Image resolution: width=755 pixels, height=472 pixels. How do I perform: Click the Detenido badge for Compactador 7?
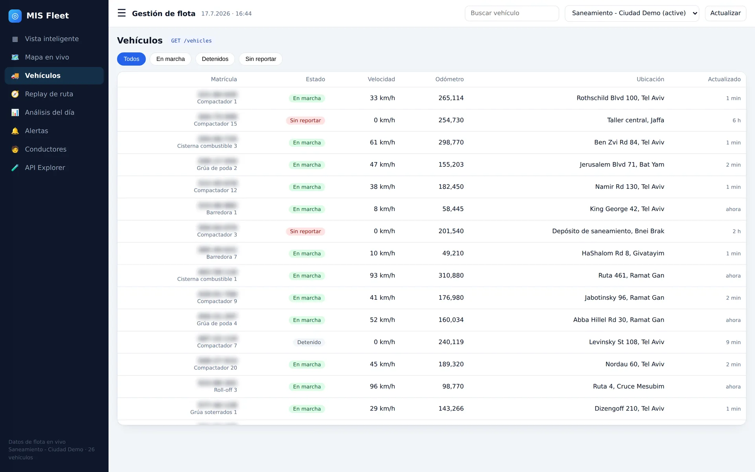[x=309, y=342]
